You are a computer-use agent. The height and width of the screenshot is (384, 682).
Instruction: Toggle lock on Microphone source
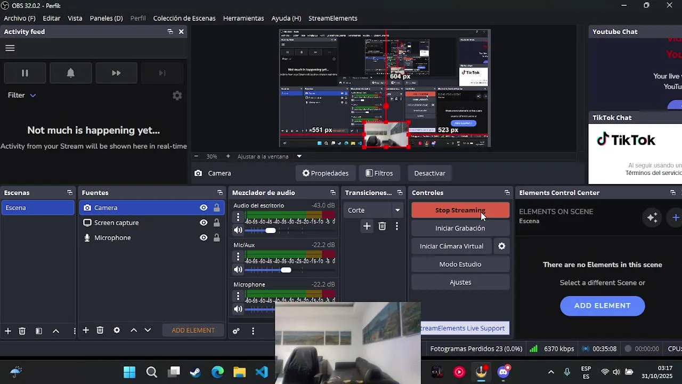[216, 238]
